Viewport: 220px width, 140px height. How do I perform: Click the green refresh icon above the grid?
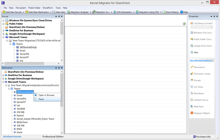click(x=184, y=24)
